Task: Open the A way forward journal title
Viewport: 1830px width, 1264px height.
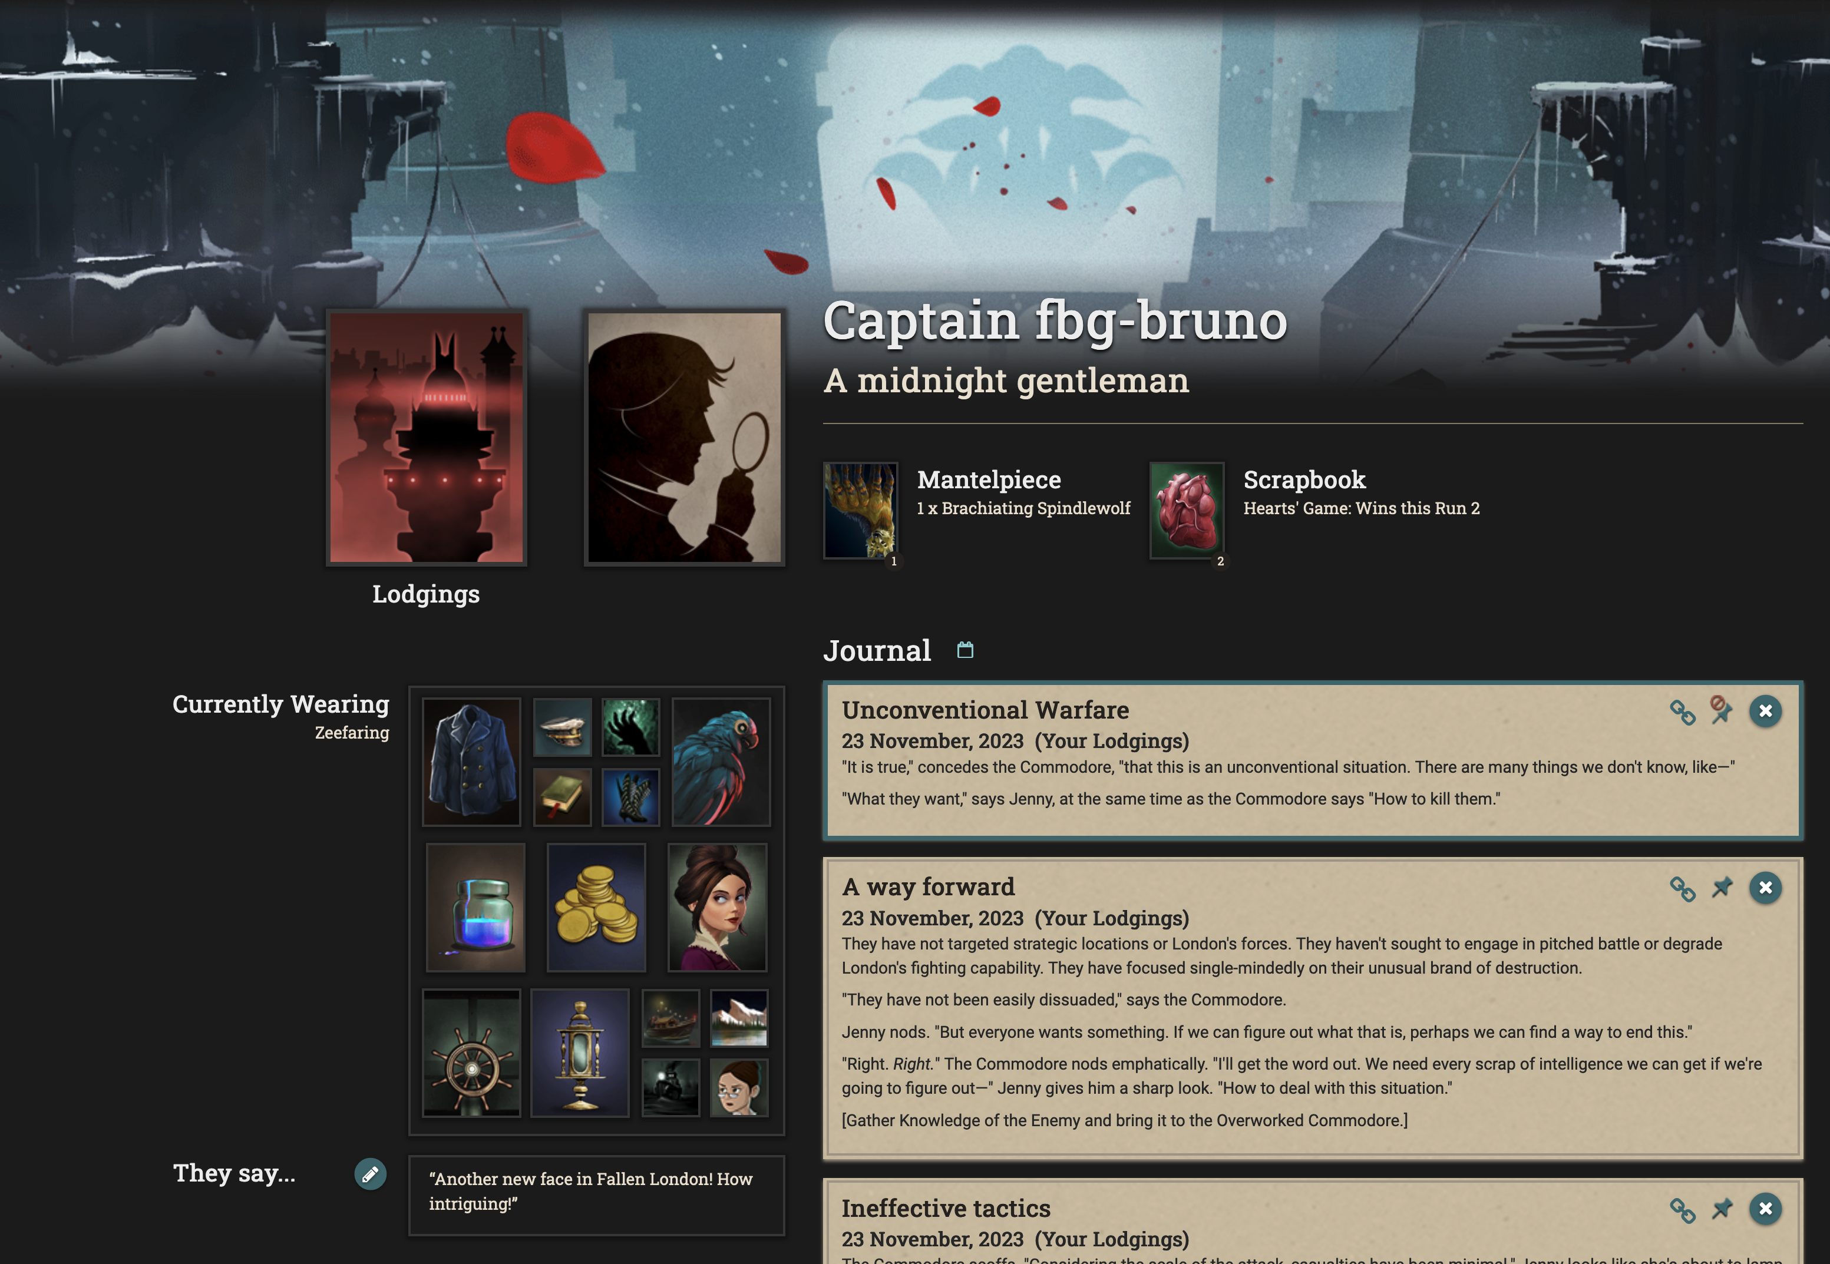Action: (928, 887)
